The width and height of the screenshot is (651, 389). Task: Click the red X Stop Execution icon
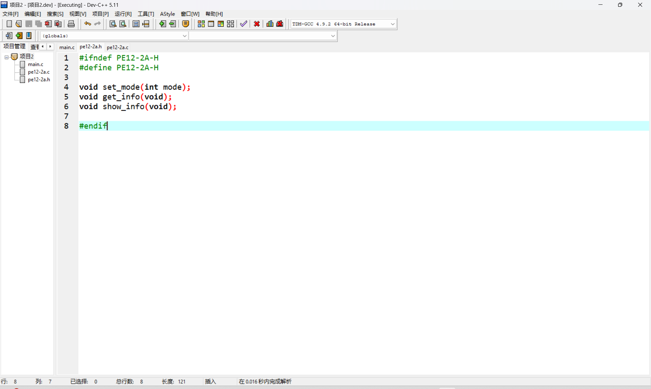pyautogui.click(x=257, y=24)
